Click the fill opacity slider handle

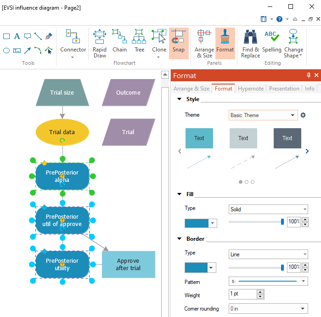click(x=282, y=221)
